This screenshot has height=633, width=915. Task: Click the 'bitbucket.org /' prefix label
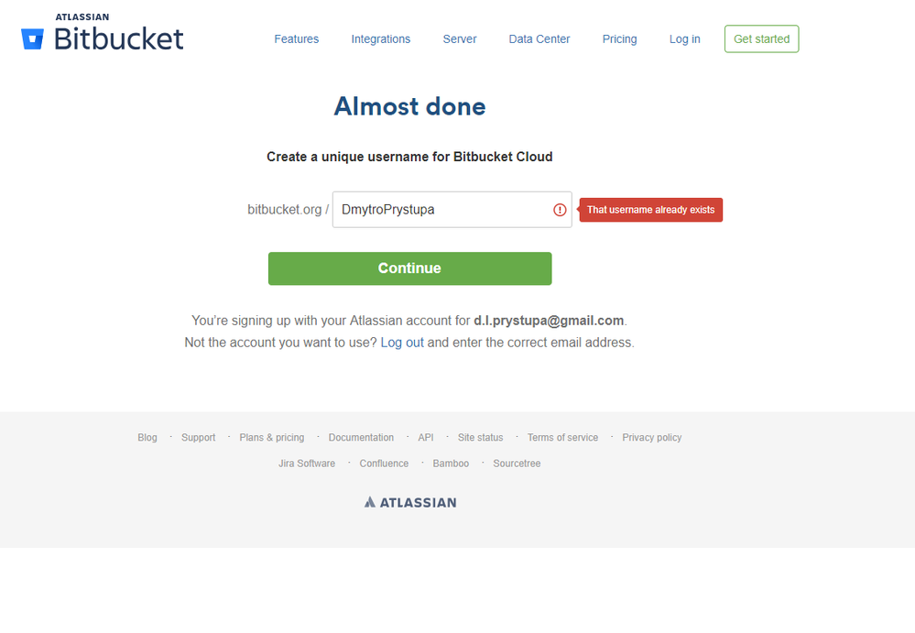pos(289,210)
